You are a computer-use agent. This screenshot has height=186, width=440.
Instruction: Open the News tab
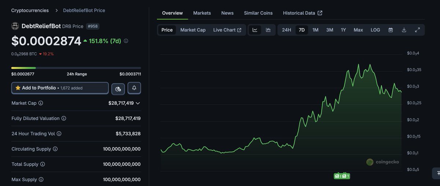(227, 13)
